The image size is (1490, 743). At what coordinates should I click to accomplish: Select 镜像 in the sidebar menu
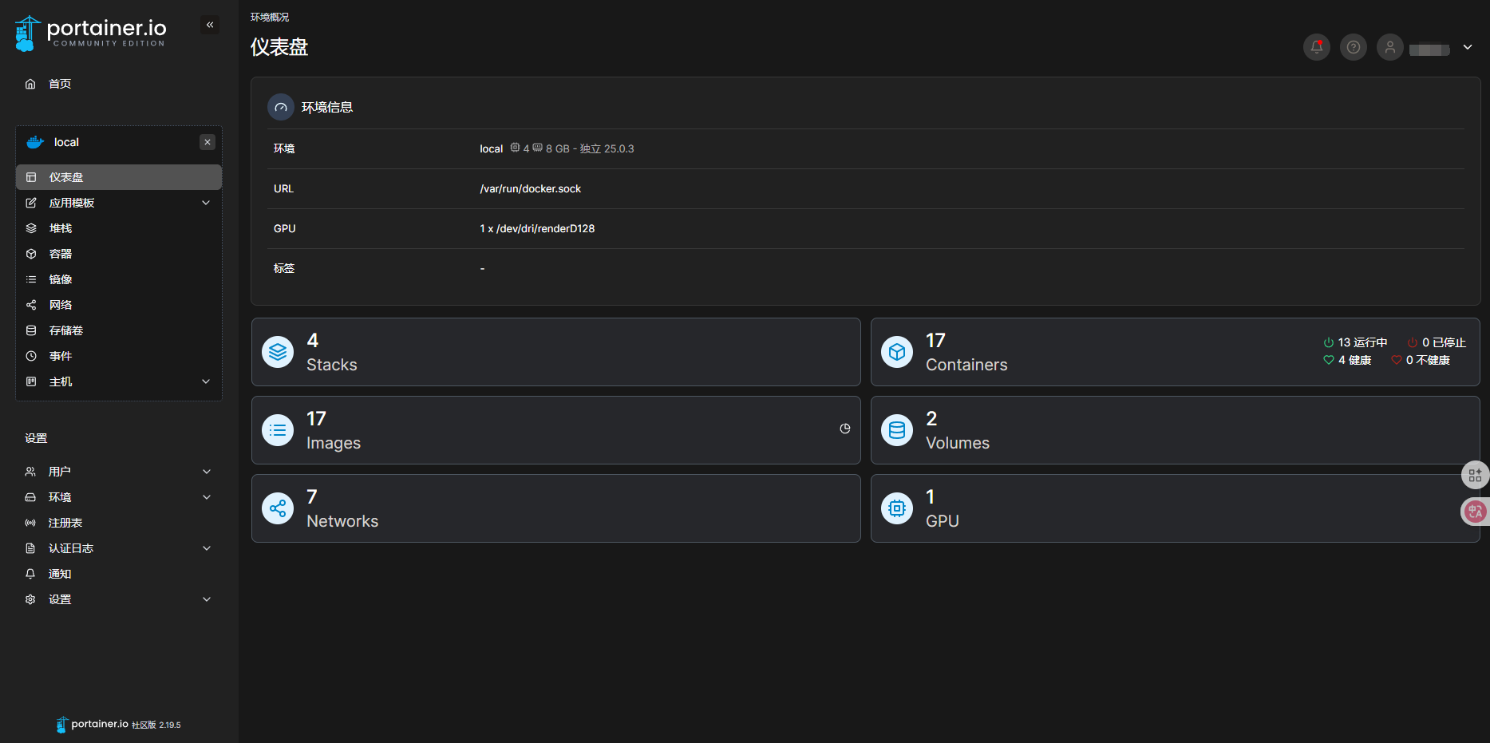pos(61,279)
